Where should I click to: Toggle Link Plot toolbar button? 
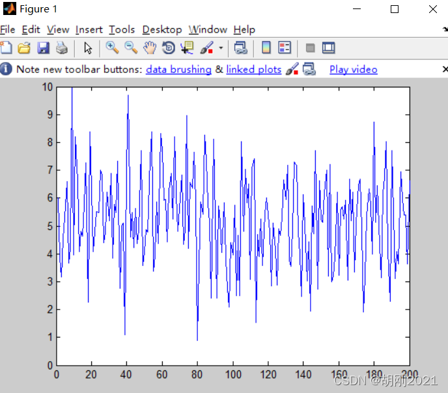240,48
